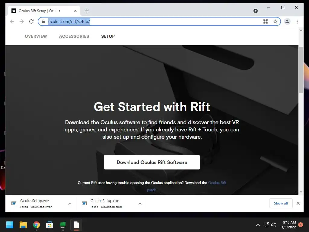Click Show all downloads
The height and width of the screenshot is (232, 309).
pyautogui.click(x=281, y=203)
